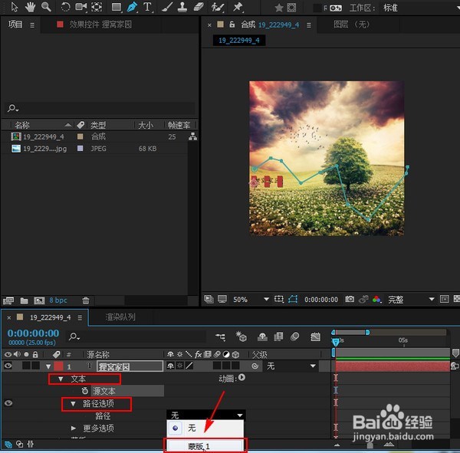
Task: Create a new composition from project panel
Action: pyautogui.click(x=39, y=300)
